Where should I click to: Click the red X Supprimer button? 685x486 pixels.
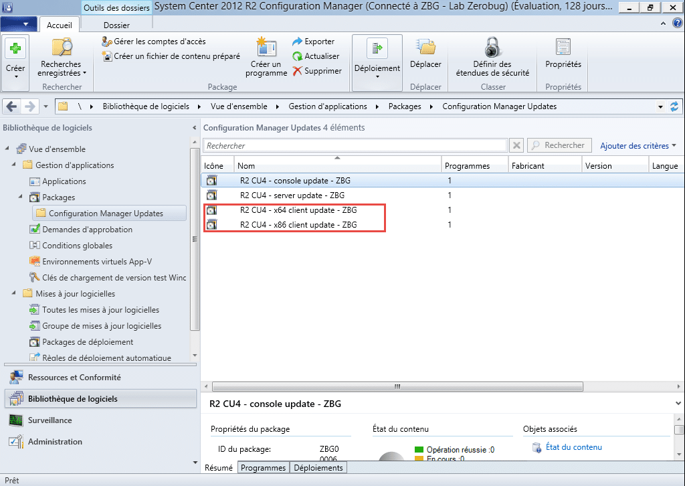[x=316, y=71]
